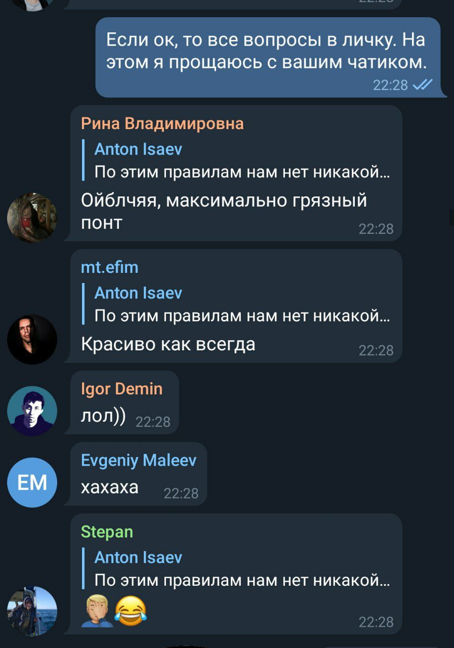Tap the face-palm emoji in Stepan's message

pos(97,611)
